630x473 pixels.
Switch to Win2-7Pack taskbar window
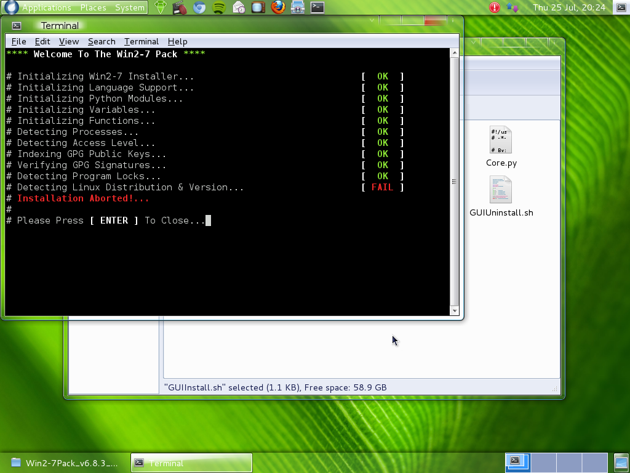(65, 463)
